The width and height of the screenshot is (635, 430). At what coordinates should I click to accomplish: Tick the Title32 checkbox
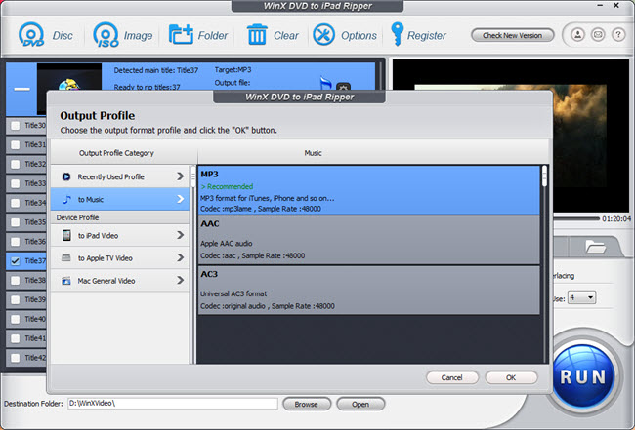click(x=16, y=164)
